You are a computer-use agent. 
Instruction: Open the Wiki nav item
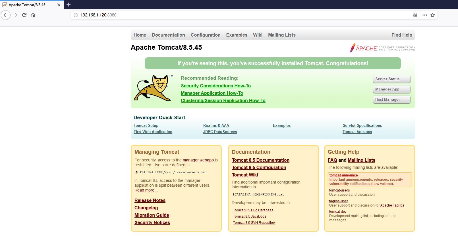point(258,35)
